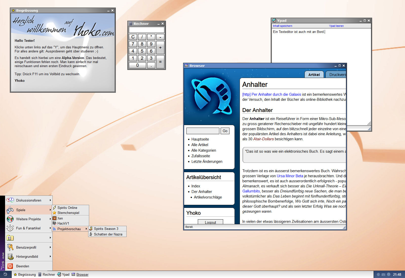Click the Browser sidebar search input field
Screen dimensions: 405x278
pos(203,131)
